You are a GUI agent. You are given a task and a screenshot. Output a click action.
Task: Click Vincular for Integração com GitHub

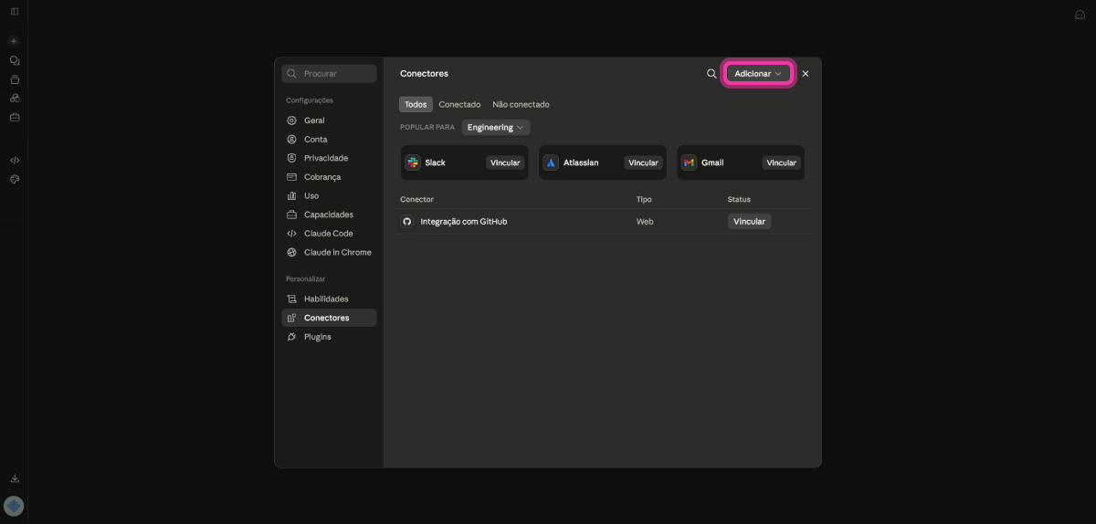[749, 222]
